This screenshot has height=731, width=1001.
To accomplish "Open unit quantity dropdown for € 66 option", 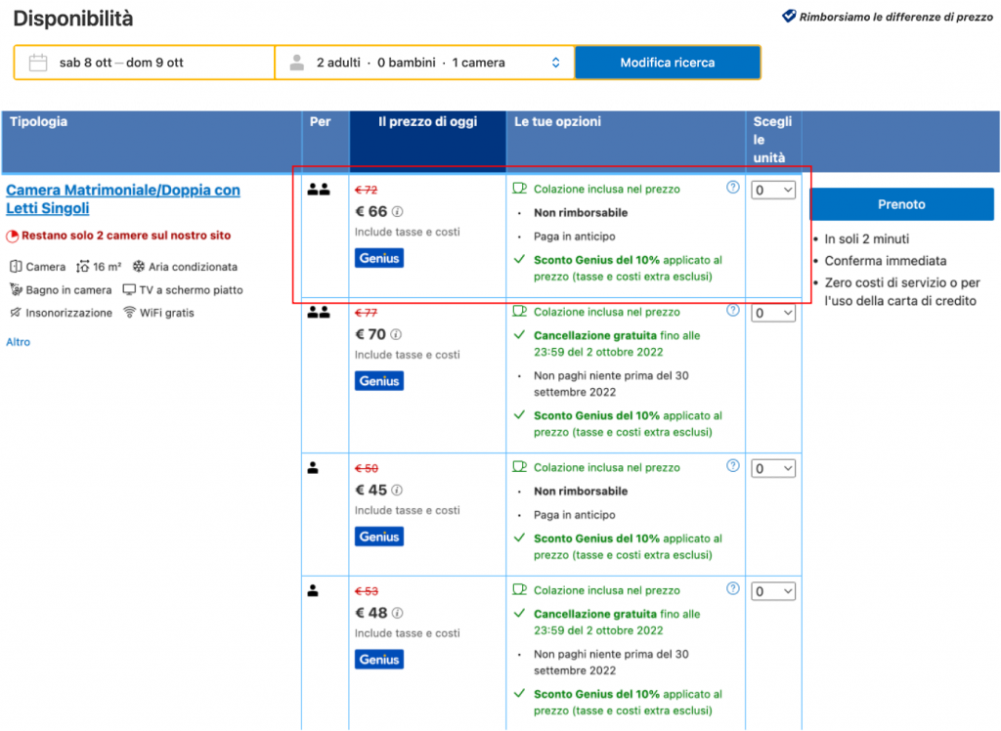I will pyautogui.click(x=773, y=191).
